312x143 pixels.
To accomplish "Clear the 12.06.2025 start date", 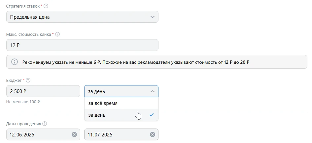I will pos(74,134).
